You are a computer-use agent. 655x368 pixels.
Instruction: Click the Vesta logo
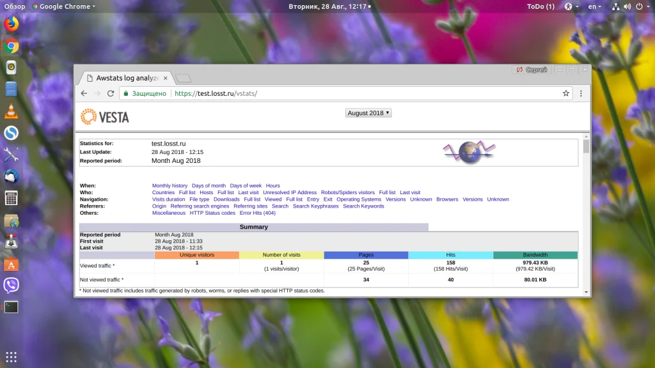click(x=105, y=117)
